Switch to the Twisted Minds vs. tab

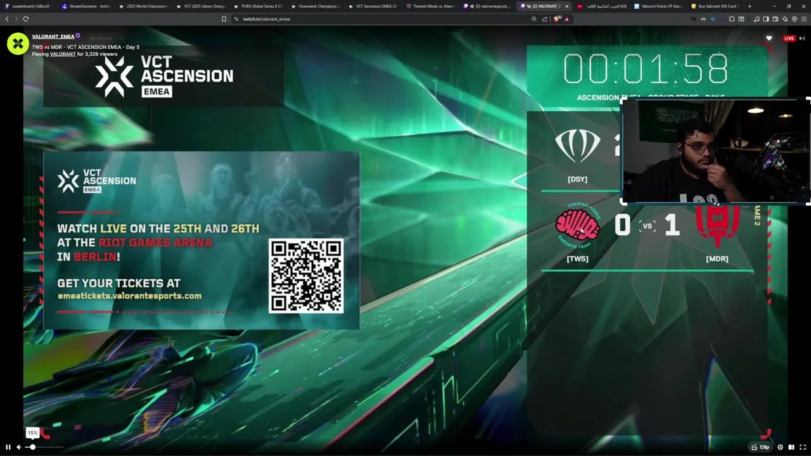pyautogui.click(x=430, y=6)
